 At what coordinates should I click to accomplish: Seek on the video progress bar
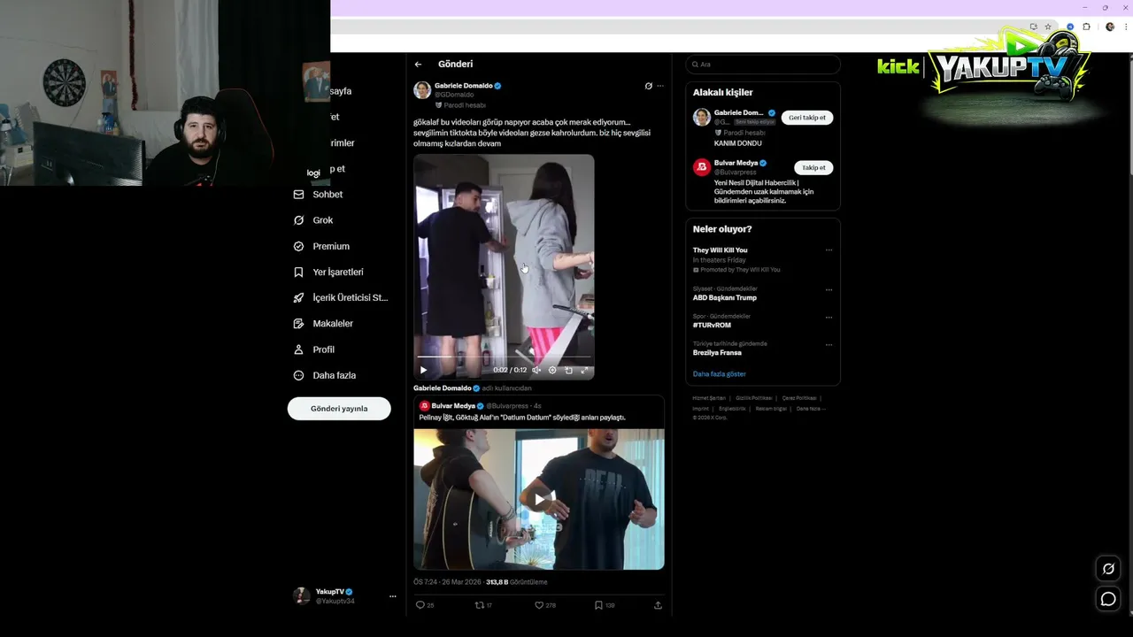tap(504, 357)
